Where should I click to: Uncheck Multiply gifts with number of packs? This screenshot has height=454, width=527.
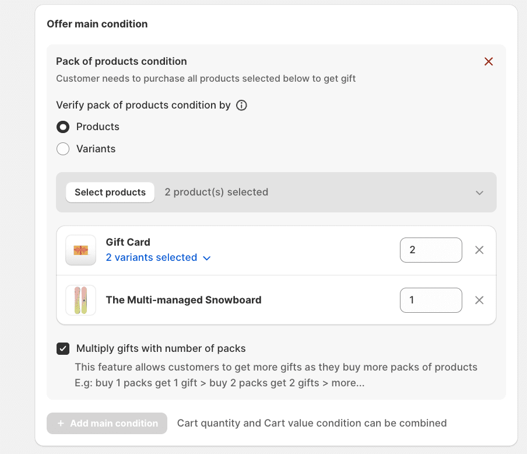coord(63,349)
